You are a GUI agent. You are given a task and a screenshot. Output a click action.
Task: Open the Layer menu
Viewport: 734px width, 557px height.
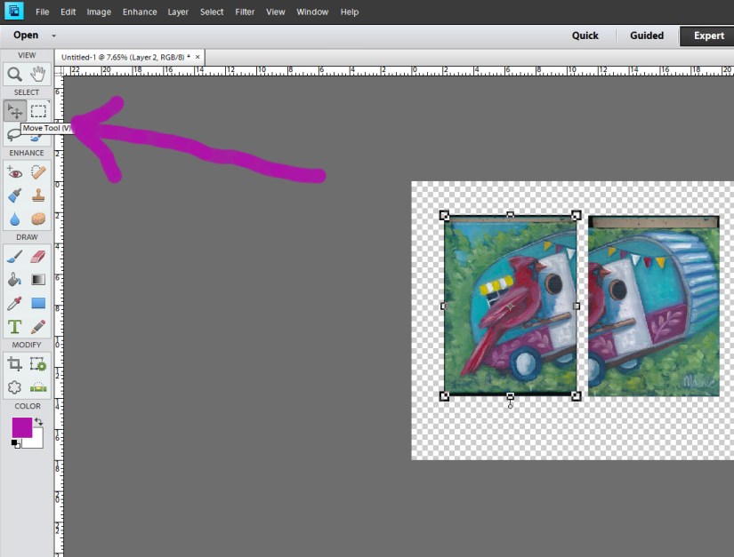(177, 12)
